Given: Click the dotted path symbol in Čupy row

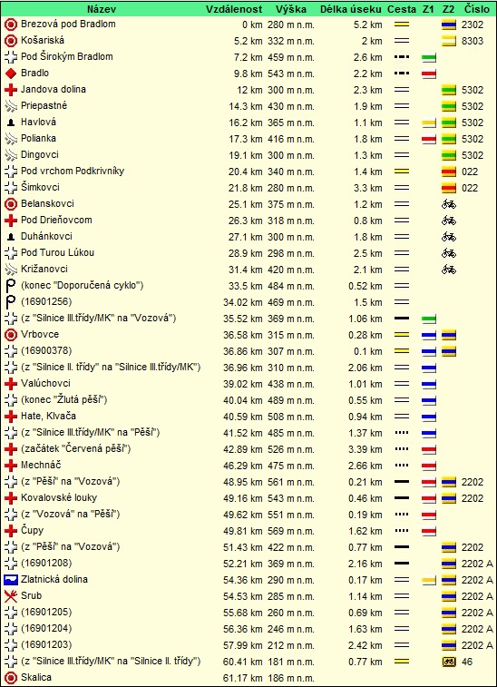Looking at the screenshot, I should [x=402, y=531].
